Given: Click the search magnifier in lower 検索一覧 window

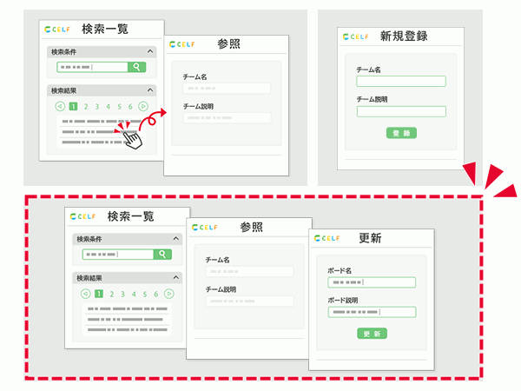Looking at the screenshot, I should (x=162, y=255).
